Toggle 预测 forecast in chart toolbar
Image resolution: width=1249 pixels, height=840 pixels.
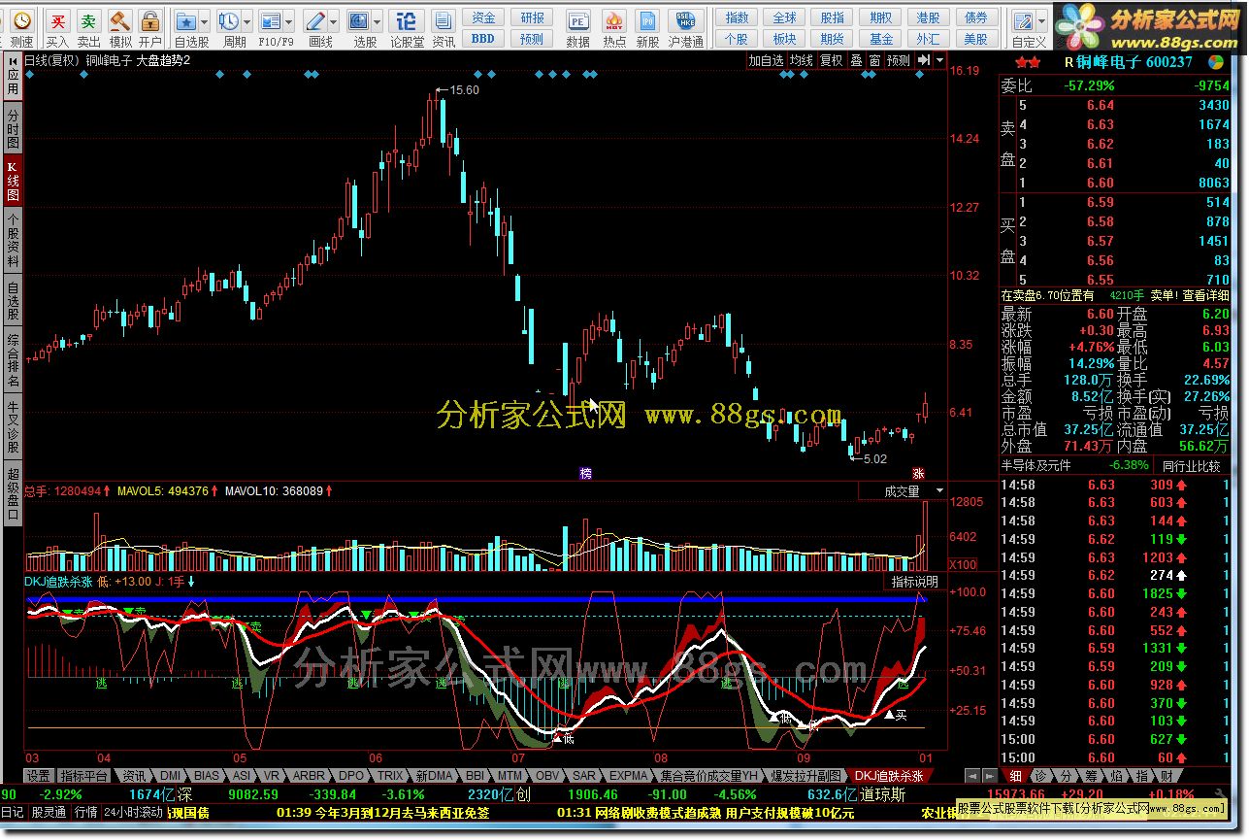899,60
